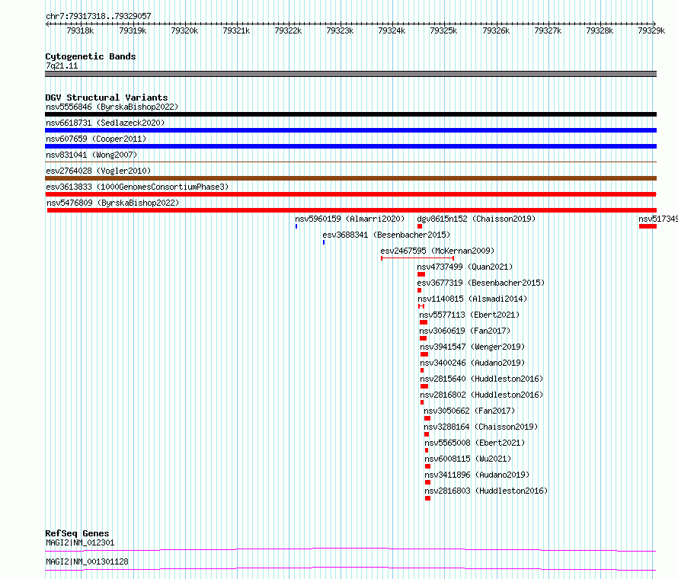The image size is (678, 579).
Task: Select the esv3688341 (Besenbacher2015) label
Action: [386, 235]
